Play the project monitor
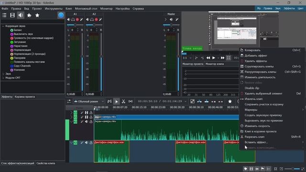The height and width of the screenshot is (172, 306). (x=214, y=58)
